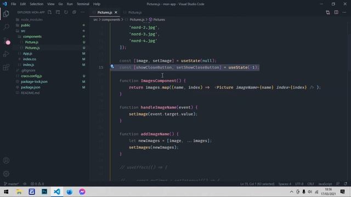Open the Accounts menu icon

[6, 160]
